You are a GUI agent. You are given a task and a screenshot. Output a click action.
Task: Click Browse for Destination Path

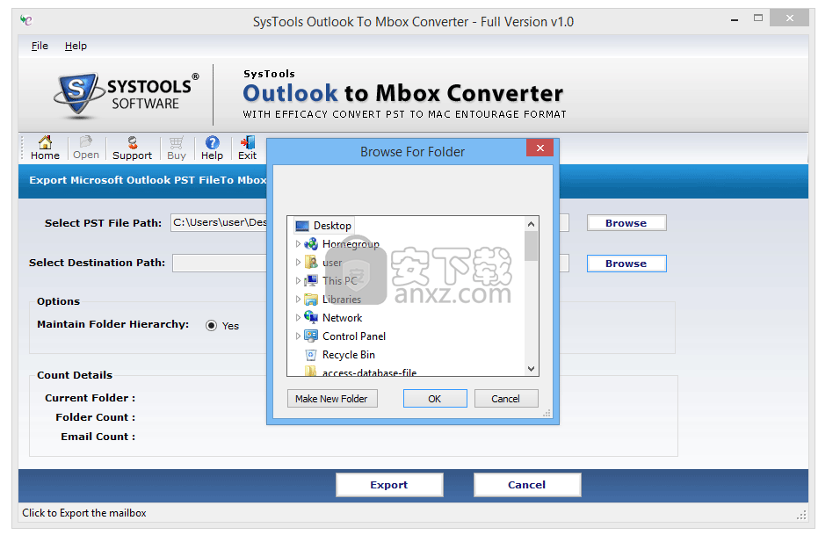(x=626, y=264)
